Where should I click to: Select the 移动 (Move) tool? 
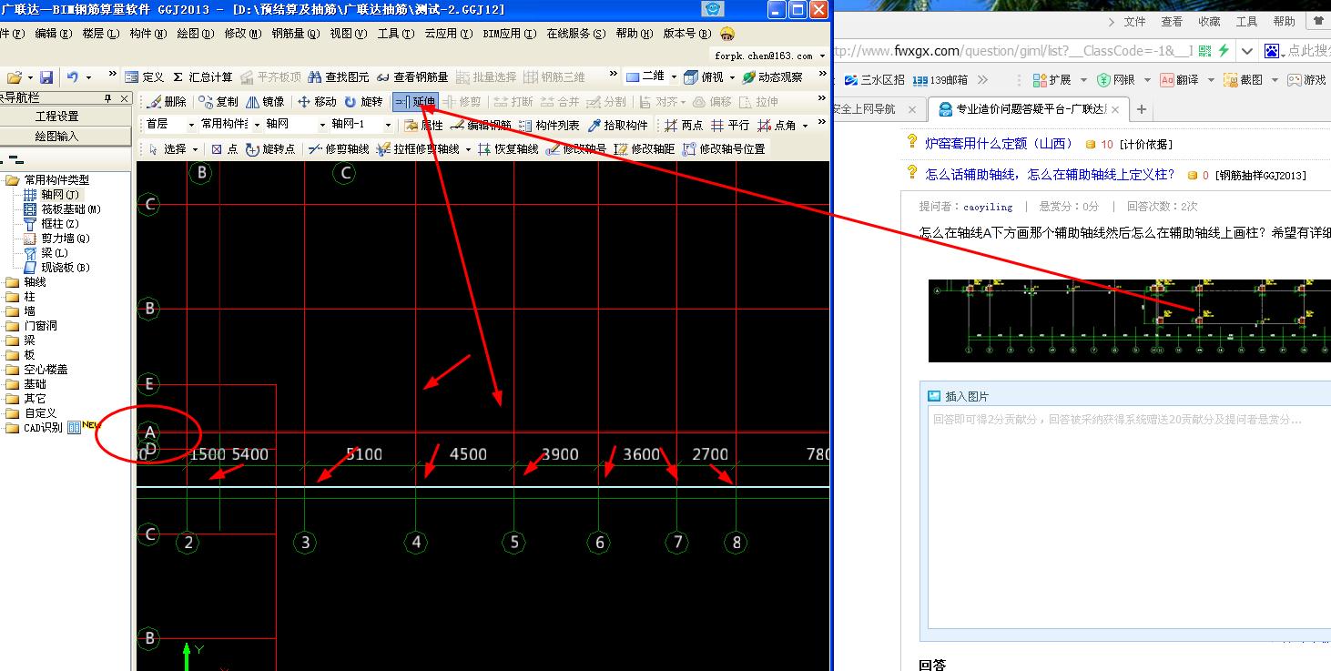pyautogui.click(x=317, y=101)
